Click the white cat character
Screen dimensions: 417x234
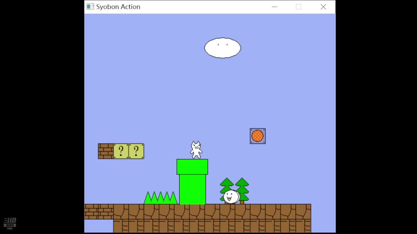click(x=196, y=150)
